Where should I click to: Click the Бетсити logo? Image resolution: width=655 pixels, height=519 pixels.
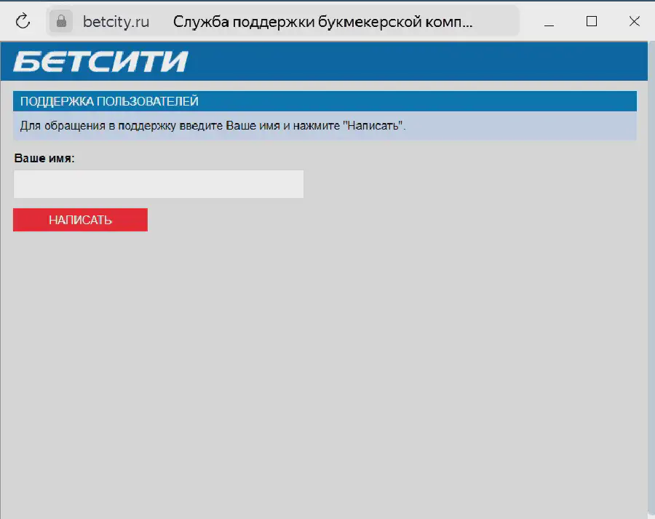tap(100, 61)
